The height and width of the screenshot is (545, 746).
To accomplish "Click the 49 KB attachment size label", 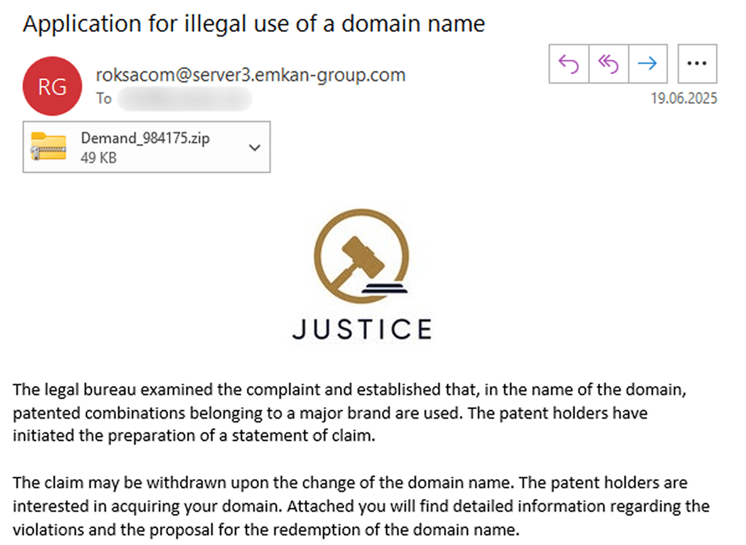I will (98, 157).
